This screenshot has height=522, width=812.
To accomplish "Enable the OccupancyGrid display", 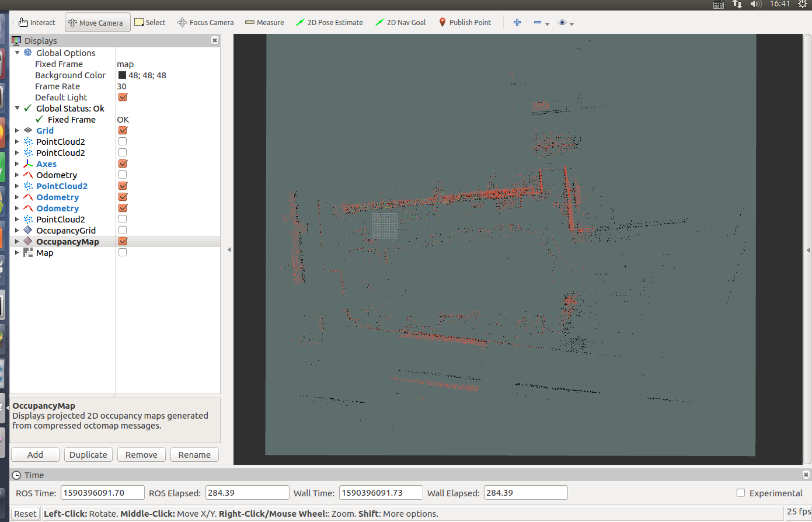I will (123, 230).
